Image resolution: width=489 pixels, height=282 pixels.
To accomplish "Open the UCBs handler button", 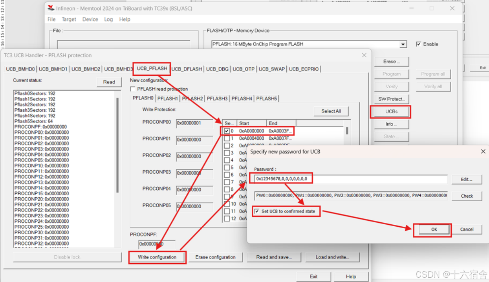I will (x=391, y=112).
